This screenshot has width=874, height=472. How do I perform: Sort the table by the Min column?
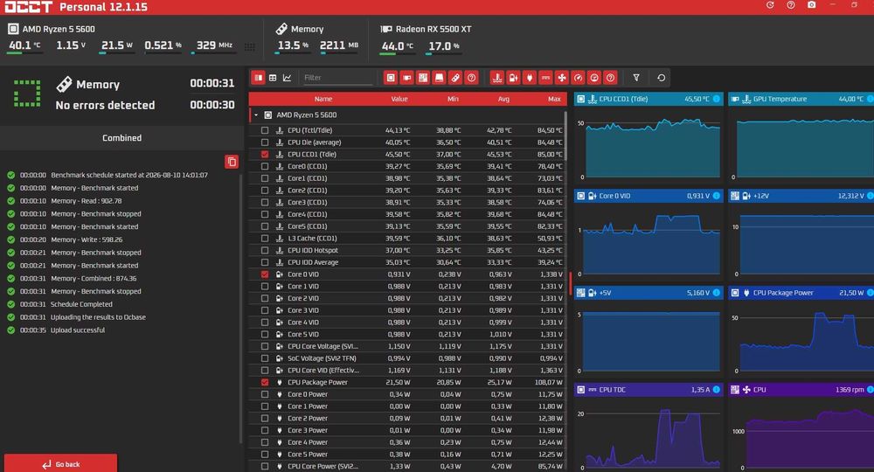pos(453,99)
